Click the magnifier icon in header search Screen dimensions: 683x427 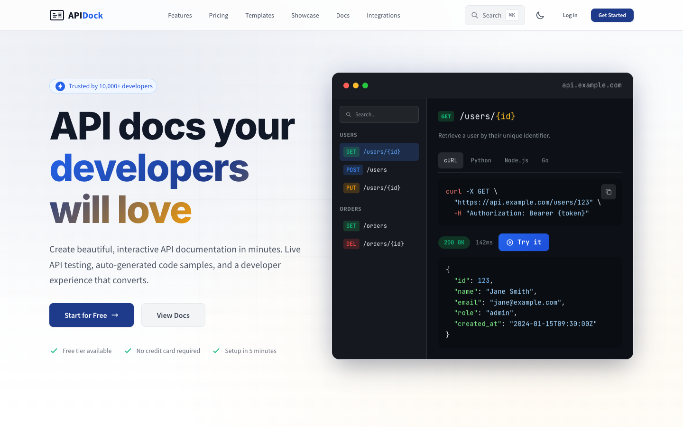pos(474,15)
